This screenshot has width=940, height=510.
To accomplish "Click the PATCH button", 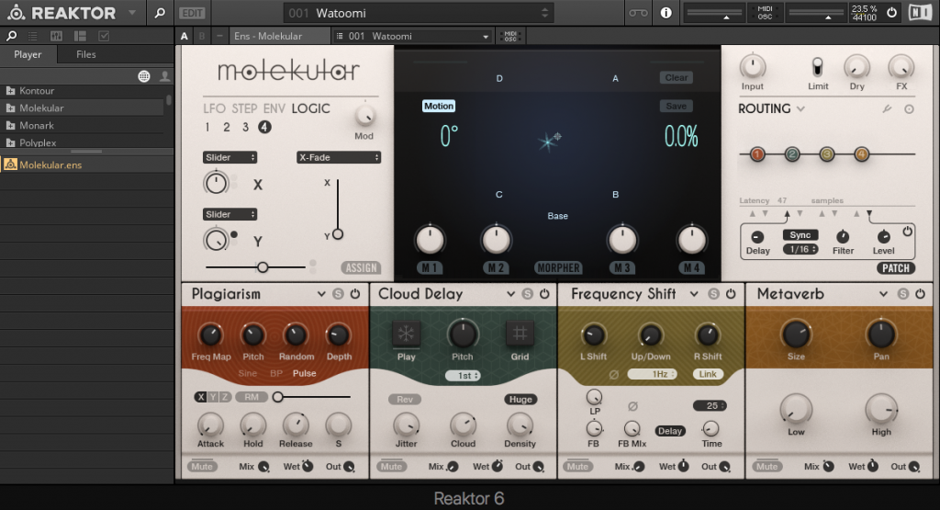I will [896, 267].
